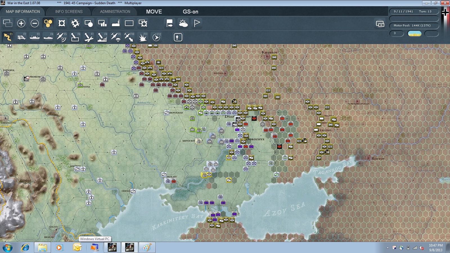The image size is (450, 253).
Task: Select the Kharkov city label on map
Action: pos(269,52)
